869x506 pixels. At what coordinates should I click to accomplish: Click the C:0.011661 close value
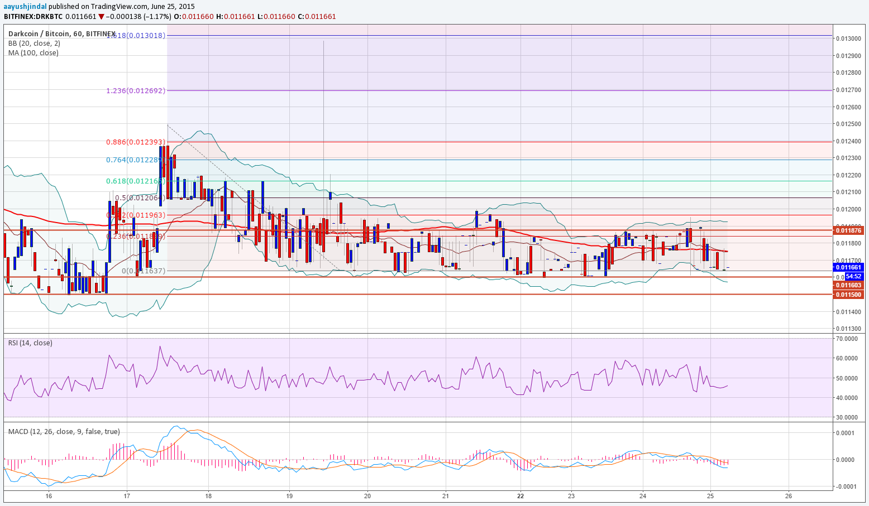click(x=317, y=16)
